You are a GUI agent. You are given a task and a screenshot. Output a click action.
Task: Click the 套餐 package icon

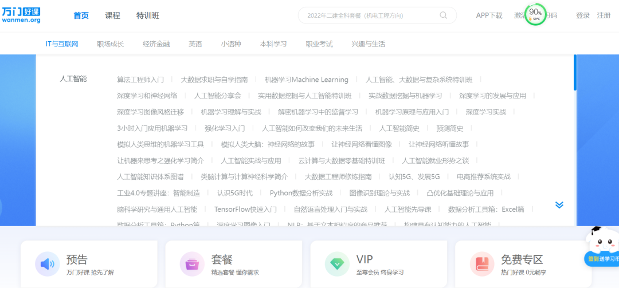tap(192, 264)
